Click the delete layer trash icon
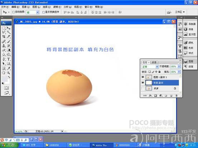 (177, 96)
